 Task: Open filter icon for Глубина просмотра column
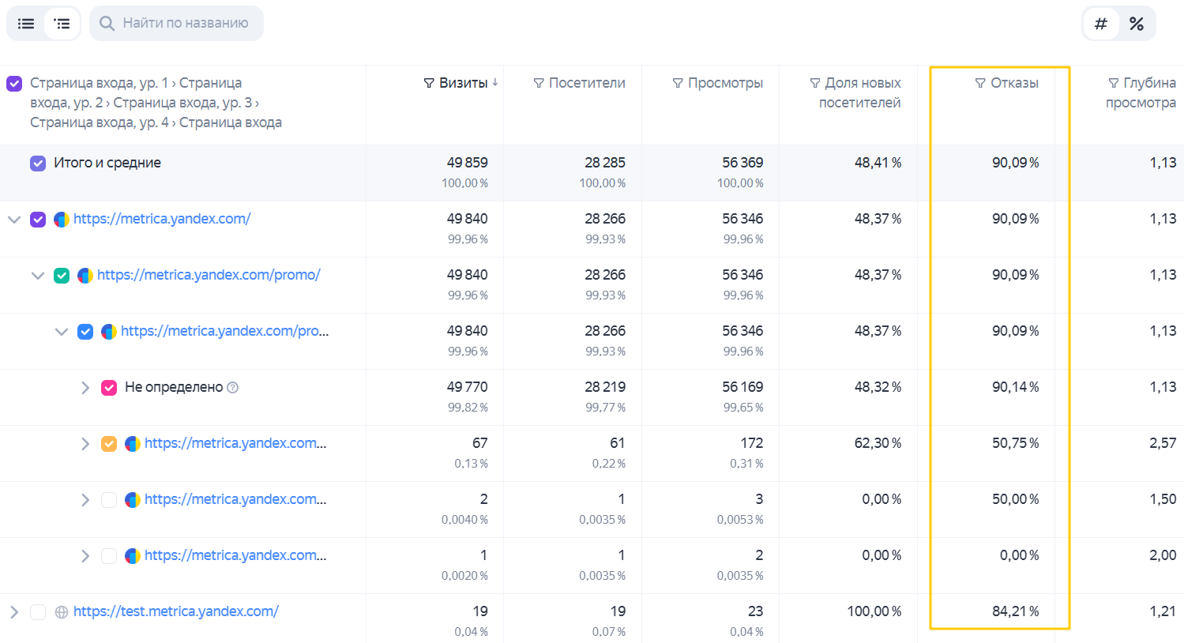tap(1114, 83)
